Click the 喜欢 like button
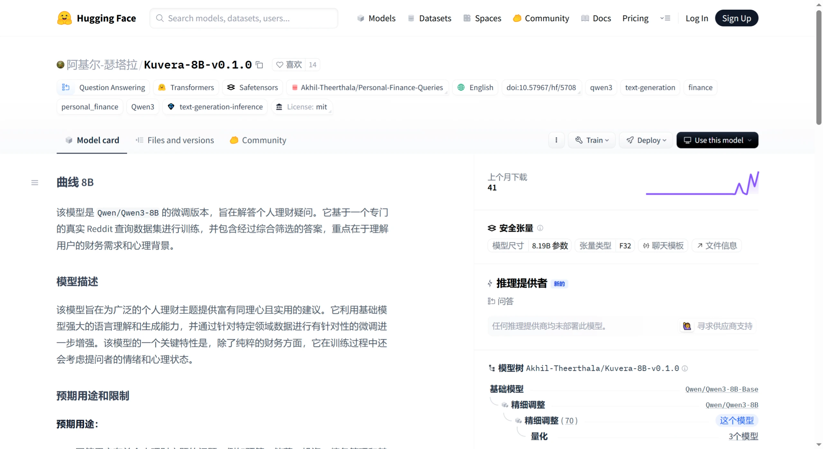 click(289, 65)
